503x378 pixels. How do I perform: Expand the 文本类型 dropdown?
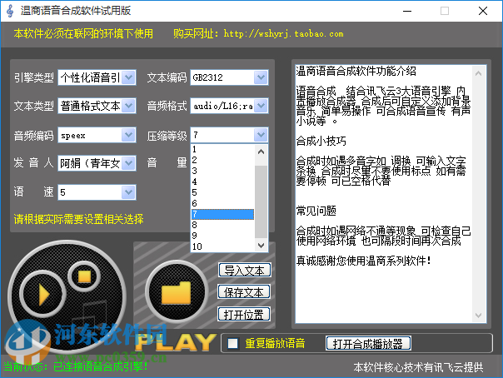tap(128, 106)
